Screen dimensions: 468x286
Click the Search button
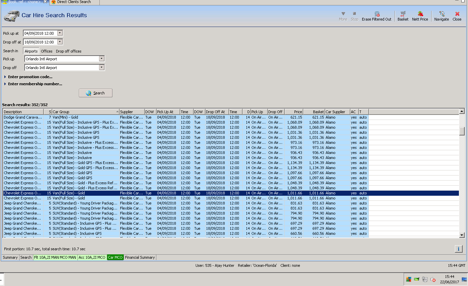pyautogui.click(x=96, y=93)
